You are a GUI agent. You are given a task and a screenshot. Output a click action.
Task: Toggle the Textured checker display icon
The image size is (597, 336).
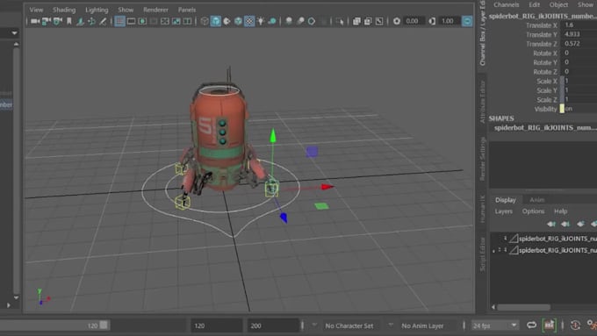click(x=249, y=21)
